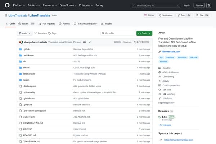Open the db folder
This screenshot has height=144, width=216.
coord(24,62)
